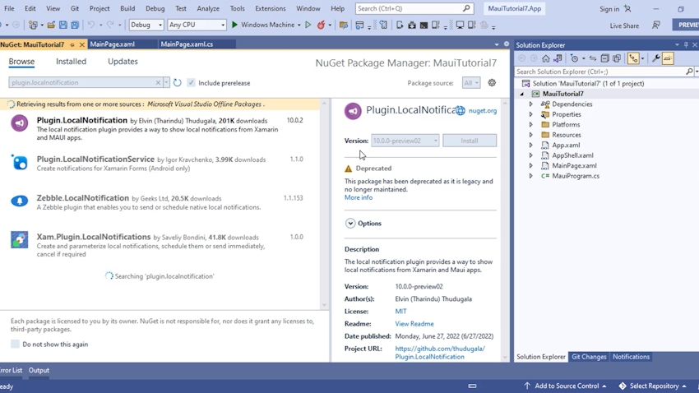Image resolution: width=699 pixels, height=393 pixels.
Task: Expand the MainPage.xaml node in Solution Explorer
Action: [x=531, y=166]
